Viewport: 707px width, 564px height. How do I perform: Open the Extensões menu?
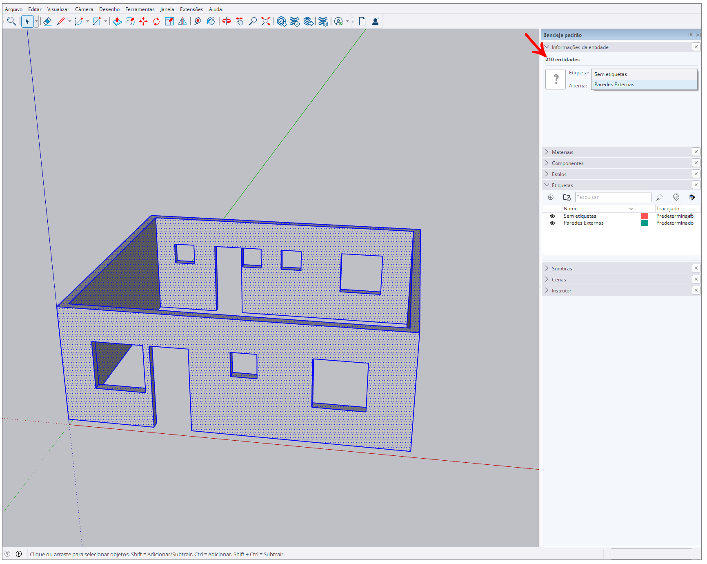point(191,9)
